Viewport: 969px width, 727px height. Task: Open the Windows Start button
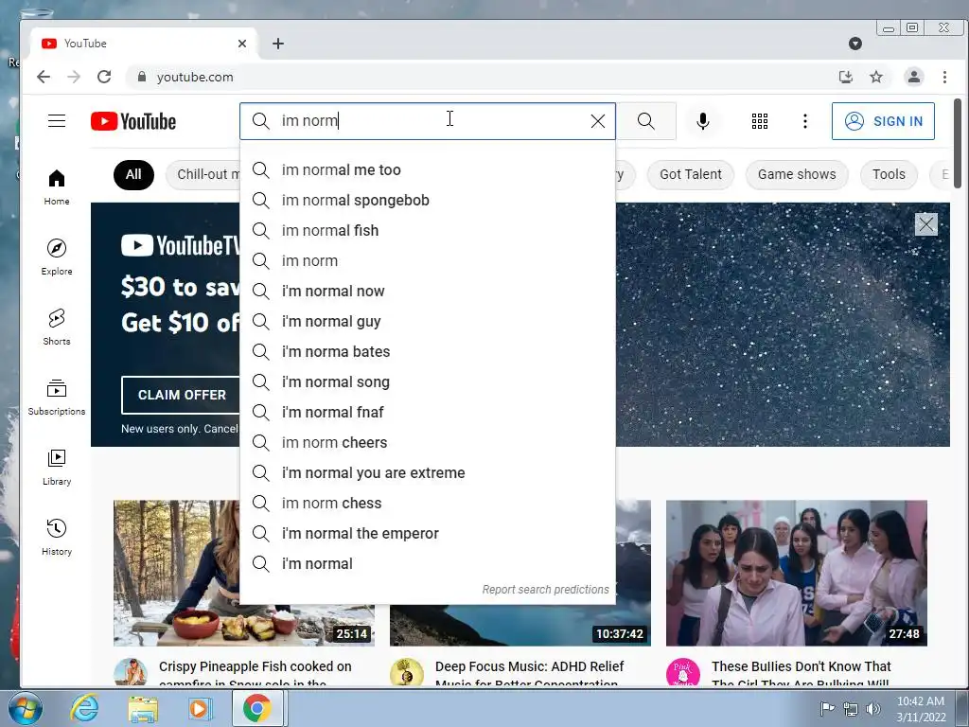coord(26,708)
